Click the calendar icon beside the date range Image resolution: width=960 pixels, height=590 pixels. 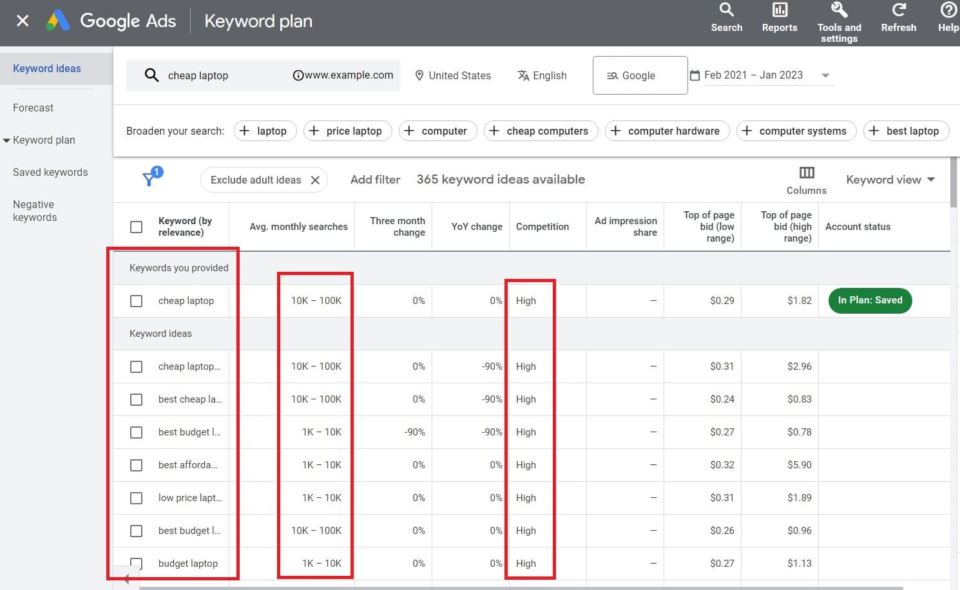tap(695, 75)
